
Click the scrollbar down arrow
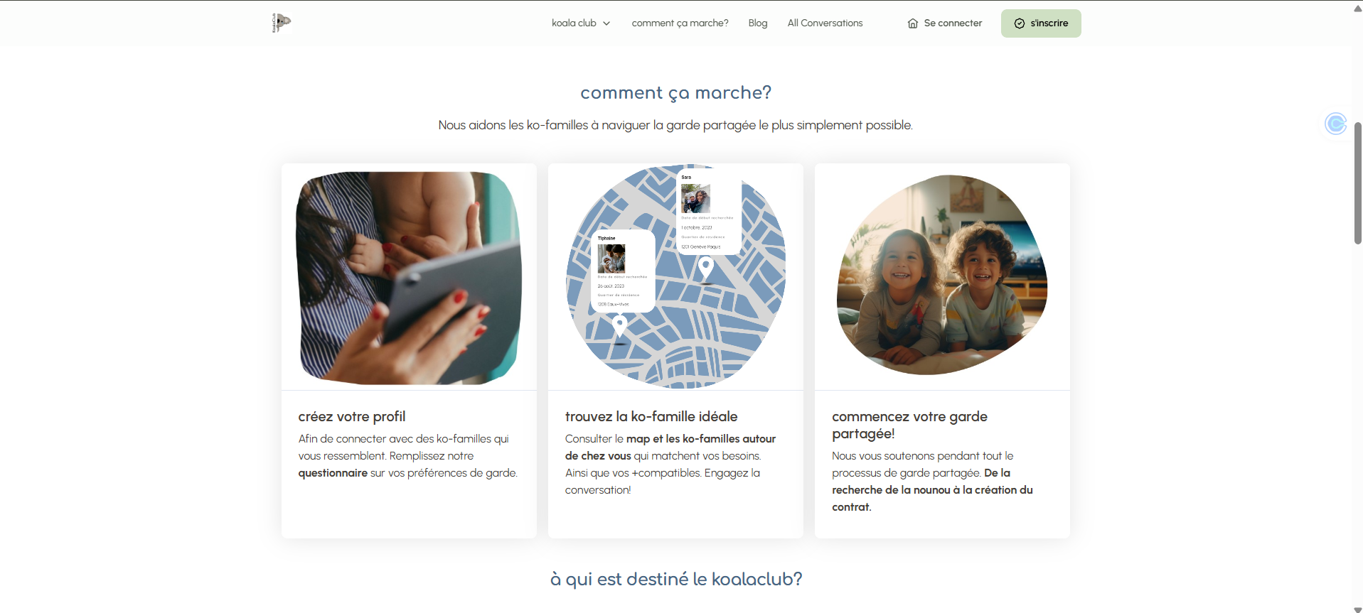coord(1357,609)
